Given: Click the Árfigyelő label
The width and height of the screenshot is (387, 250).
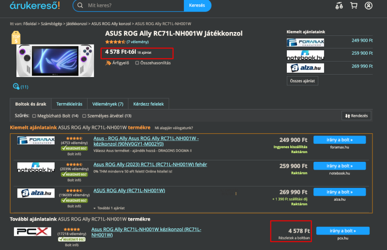Looking at the screenshot, I should (120, 63).
